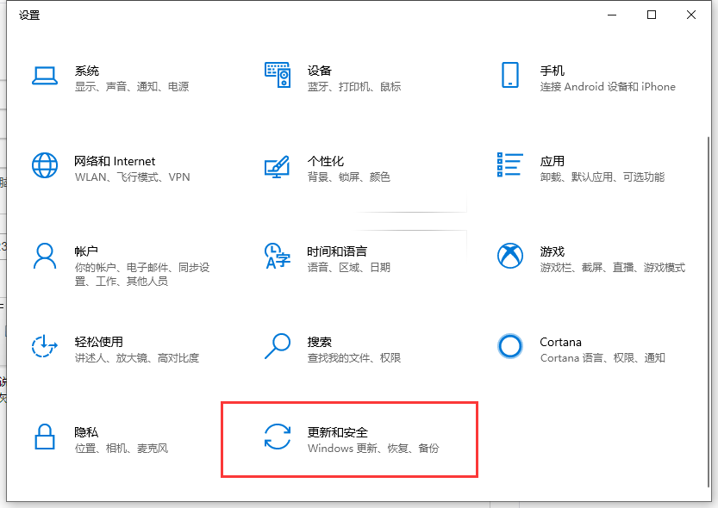
Task: Open 个性化 using the paintbrush icon
Action: (x=278, y=165)
